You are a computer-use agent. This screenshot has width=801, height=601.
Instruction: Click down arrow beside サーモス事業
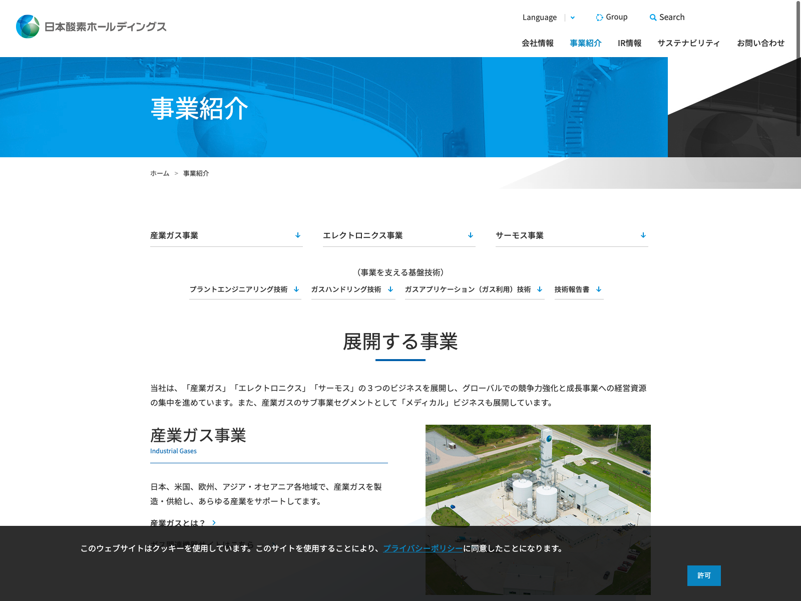[643, 235]
